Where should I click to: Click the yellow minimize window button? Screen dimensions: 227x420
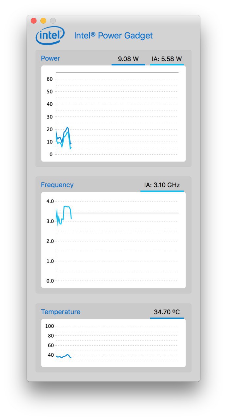43,21
